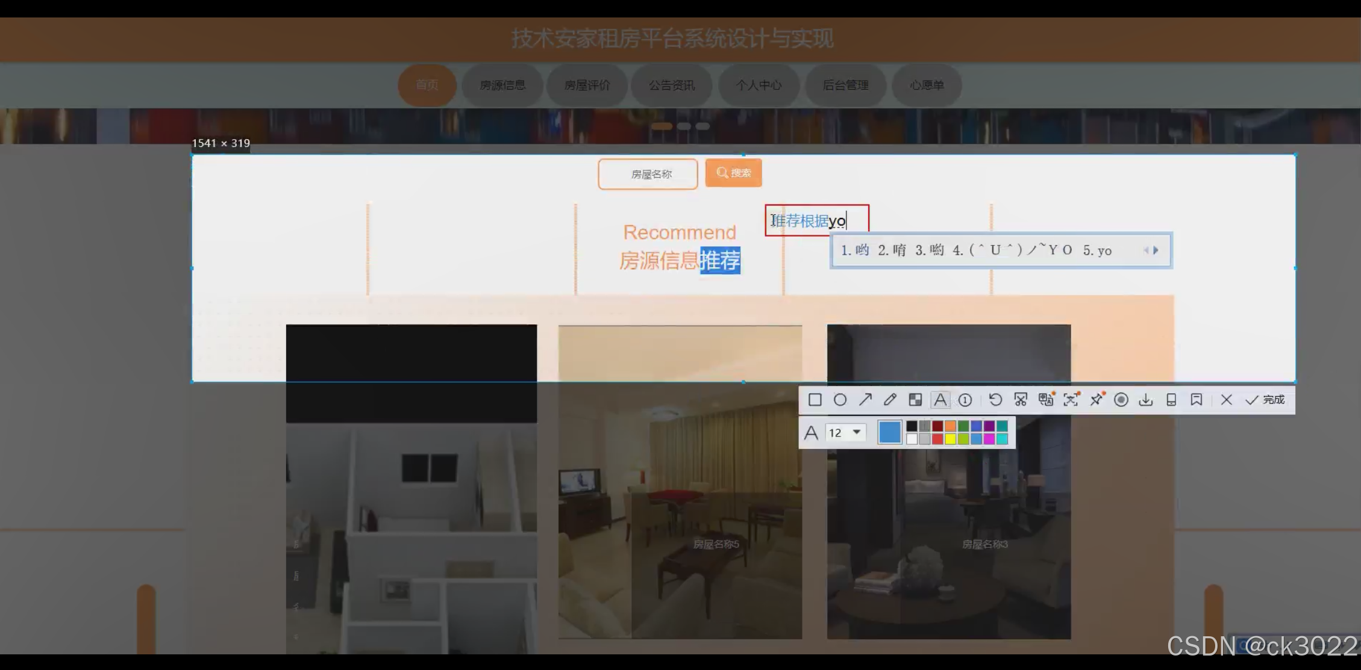Click the 房屋名称 search input field

(648, 174)
